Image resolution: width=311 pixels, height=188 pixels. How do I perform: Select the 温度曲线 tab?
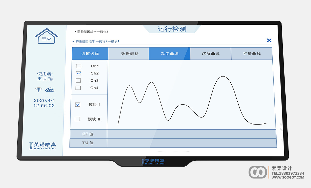coord(169,54)
